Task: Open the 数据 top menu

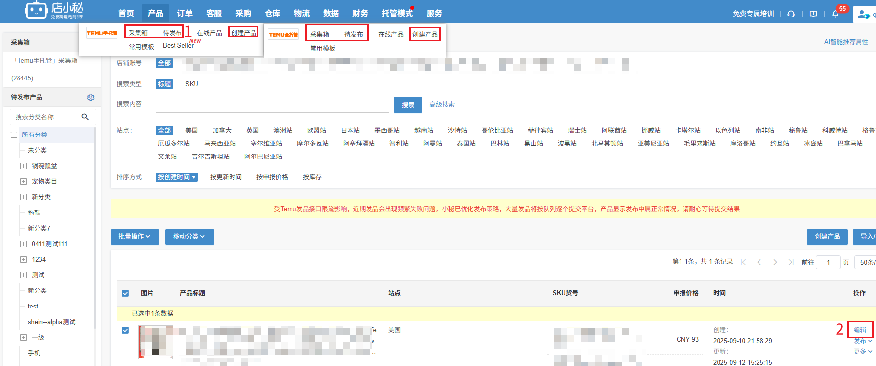Action: tap(331, 13)
